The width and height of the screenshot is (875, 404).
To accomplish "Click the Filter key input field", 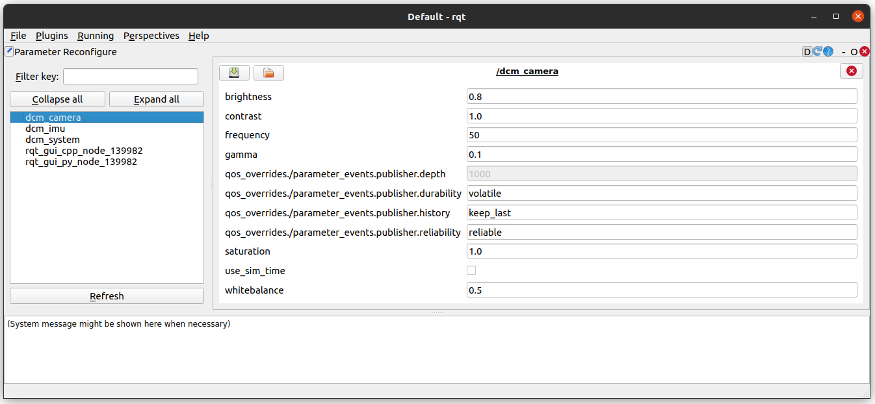I will (130, 77).
